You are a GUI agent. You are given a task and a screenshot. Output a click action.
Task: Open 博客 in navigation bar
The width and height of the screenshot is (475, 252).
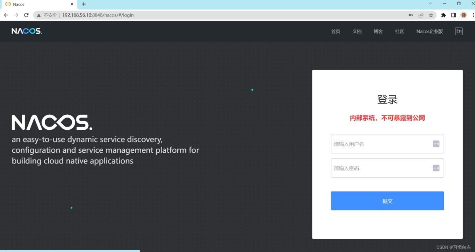pyautogui.click(x=378, y=31)
